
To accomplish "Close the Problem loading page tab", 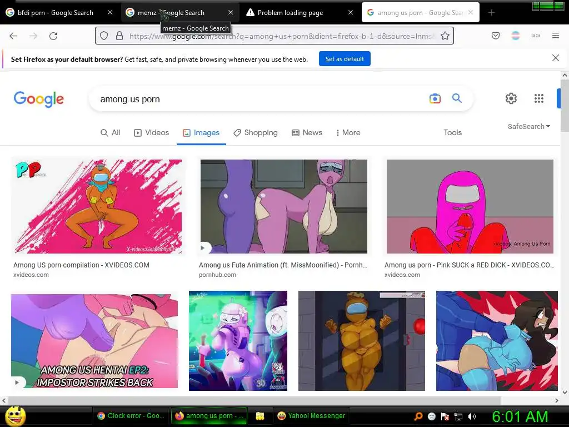I will 350,12.
